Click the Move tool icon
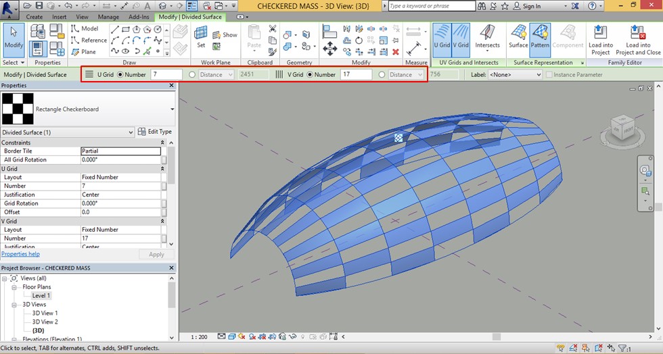This screenshot has height=354, width=663. click(329, 49)
